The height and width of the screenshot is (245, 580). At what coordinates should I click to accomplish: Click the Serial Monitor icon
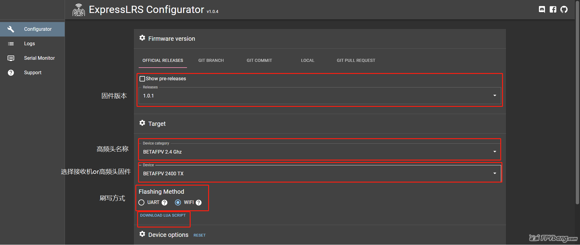click(11, 58)
